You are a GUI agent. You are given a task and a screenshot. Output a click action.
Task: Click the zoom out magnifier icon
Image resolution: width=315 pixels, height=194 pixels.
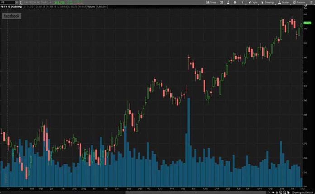284,192
